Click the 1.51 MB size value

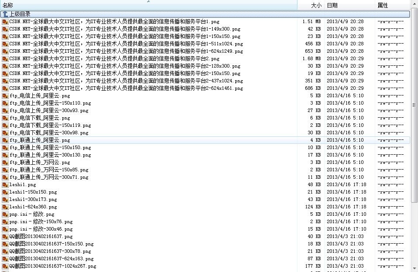tap(311, 21)
